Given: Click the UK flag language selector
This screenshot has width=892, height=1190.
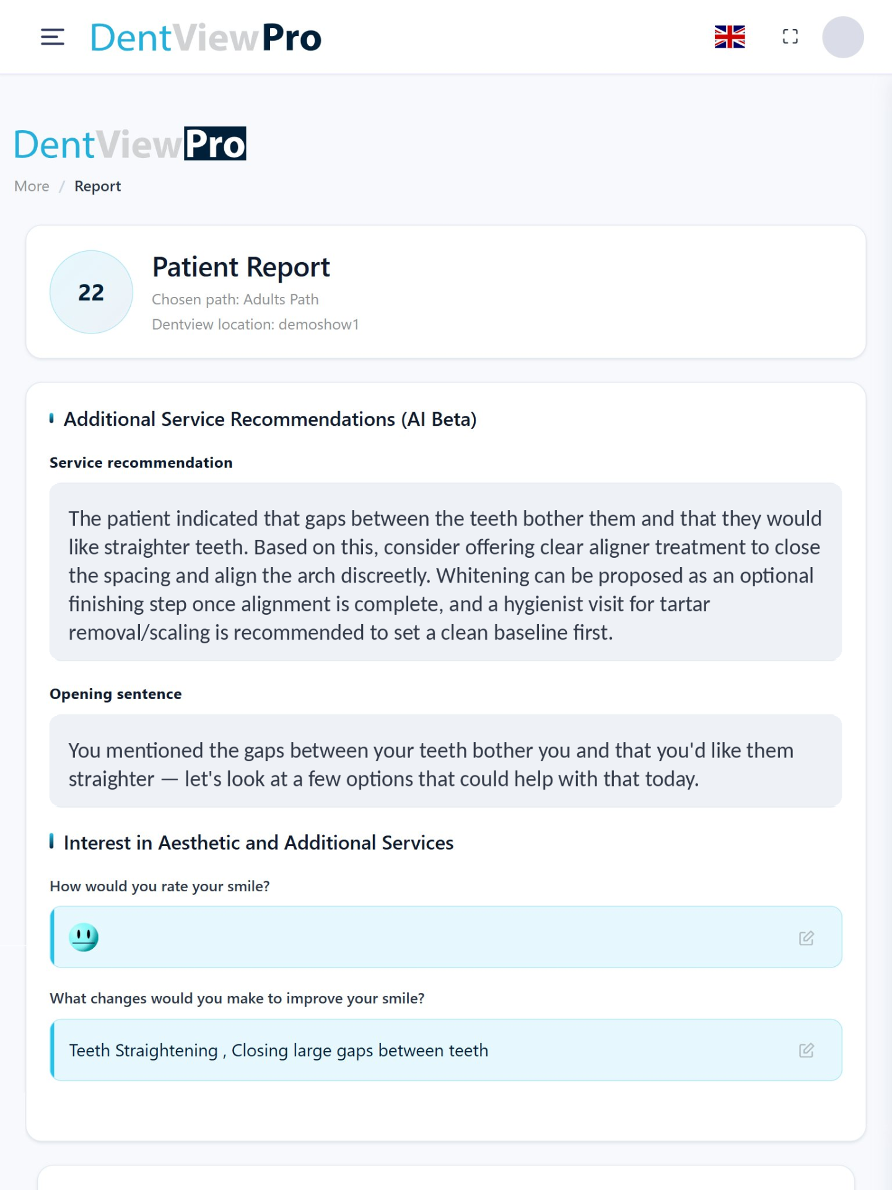Looking at the screenshot, I should 730,37.
